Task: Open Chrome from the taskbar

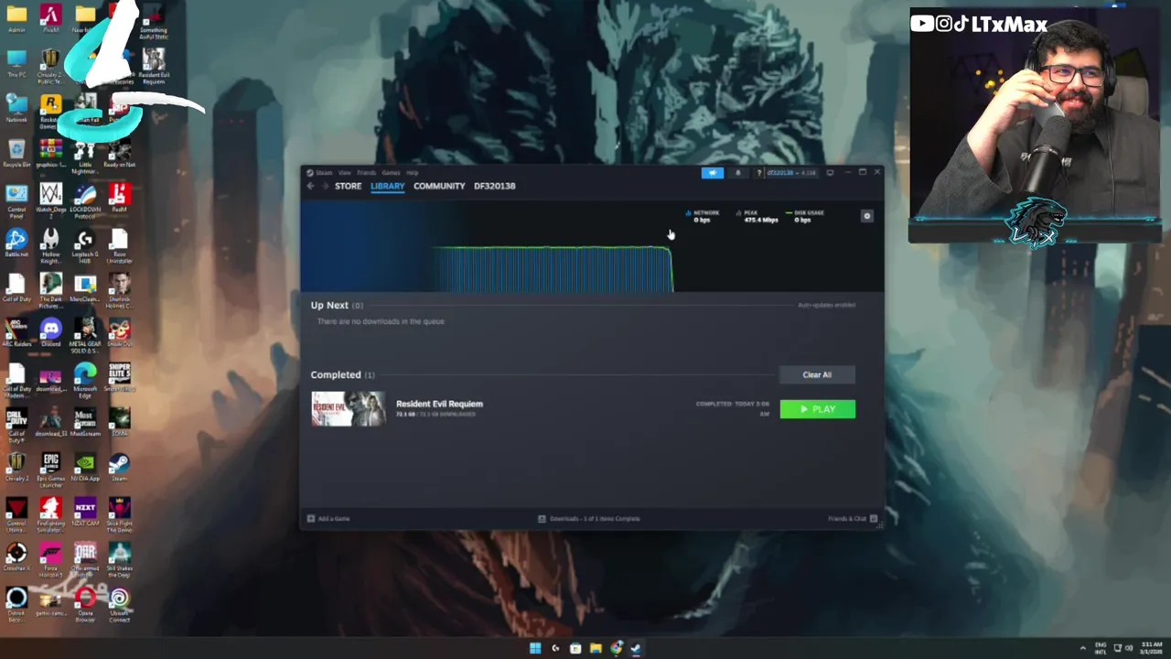Action: point(616,648)
